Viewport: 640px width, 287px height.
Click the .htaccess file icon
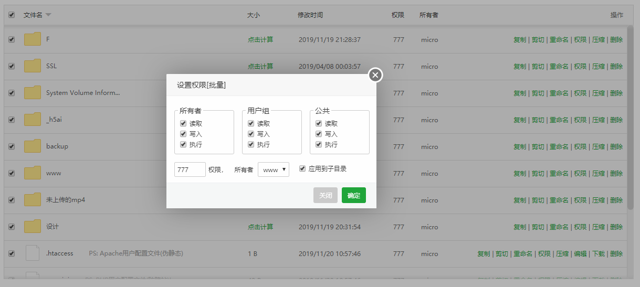tap(33, 253)
